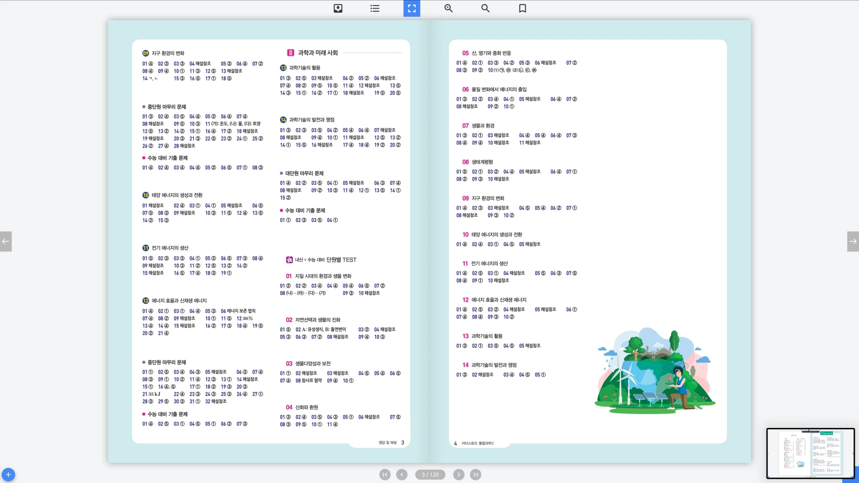859x483 pixels.
Task: Open the table of contents list
Action: (x=375, y=8)
